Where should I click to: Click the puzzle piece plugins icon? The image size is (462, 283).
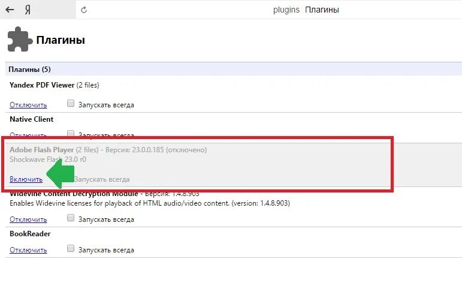pos(20,40)
